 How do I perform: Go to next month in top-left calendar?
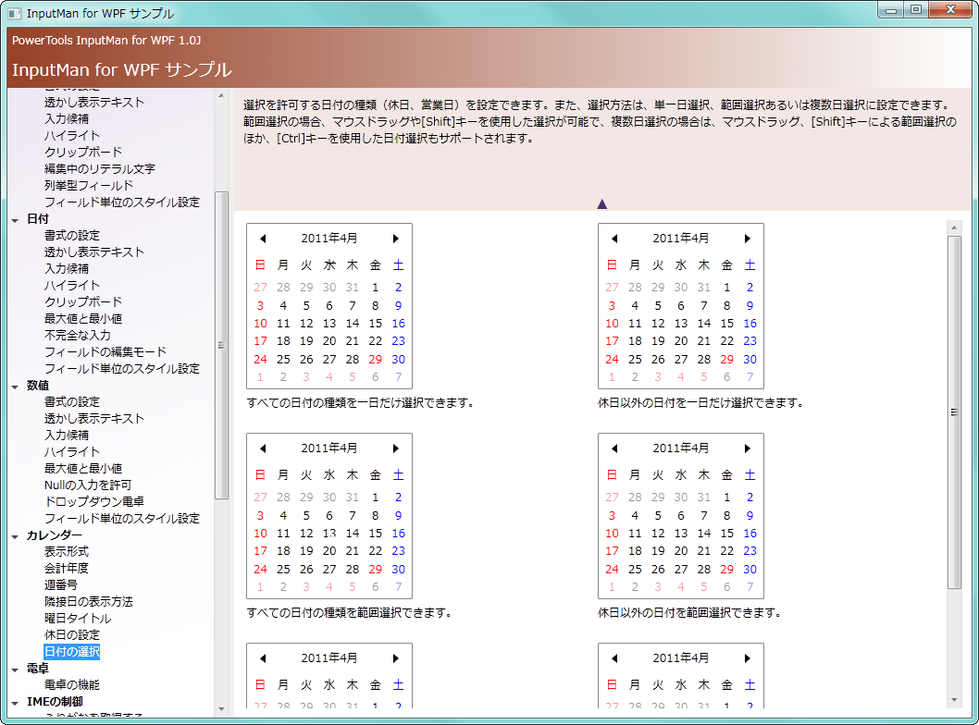tap(396, 239)
